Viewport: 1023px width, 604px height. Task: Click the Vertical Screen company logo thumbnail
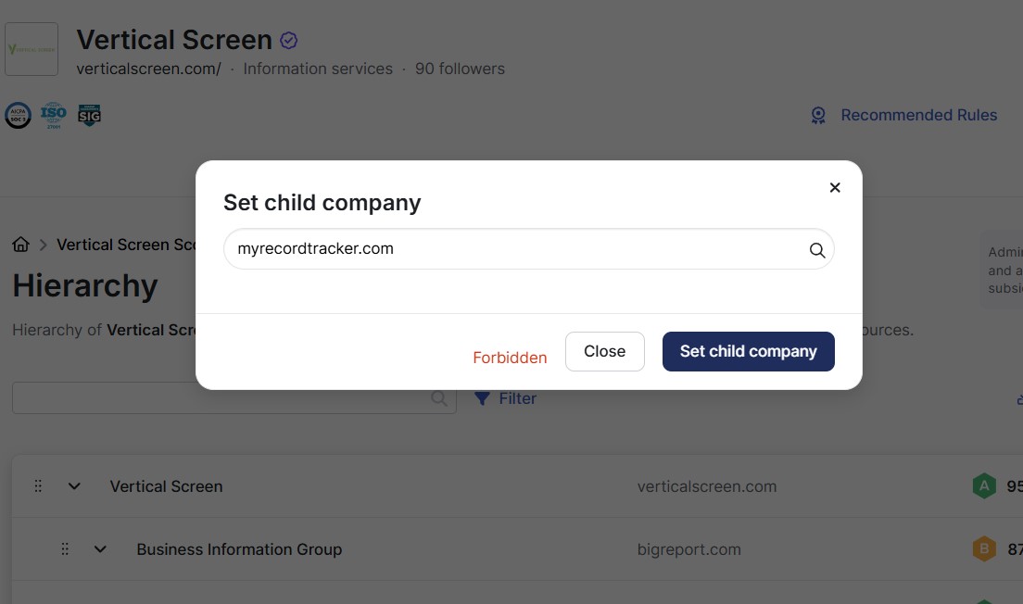[x=32, y=49]
